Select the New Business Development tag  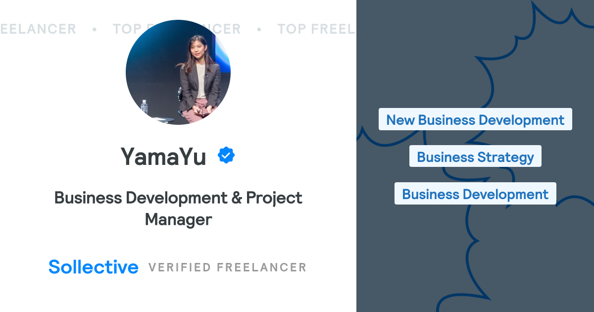coord(475,120)
